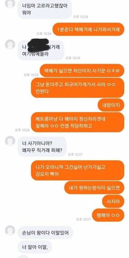Select the '사지마' orange bubble
The image size is (129, 258).
pos(113,201)
